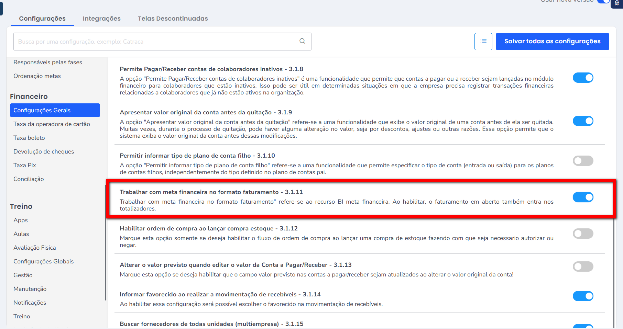Image resolution: width=623 pixels, height=329 pixels.
Task: Disable Informar favorecido recebíveis toggle
Action: (583, 296)
